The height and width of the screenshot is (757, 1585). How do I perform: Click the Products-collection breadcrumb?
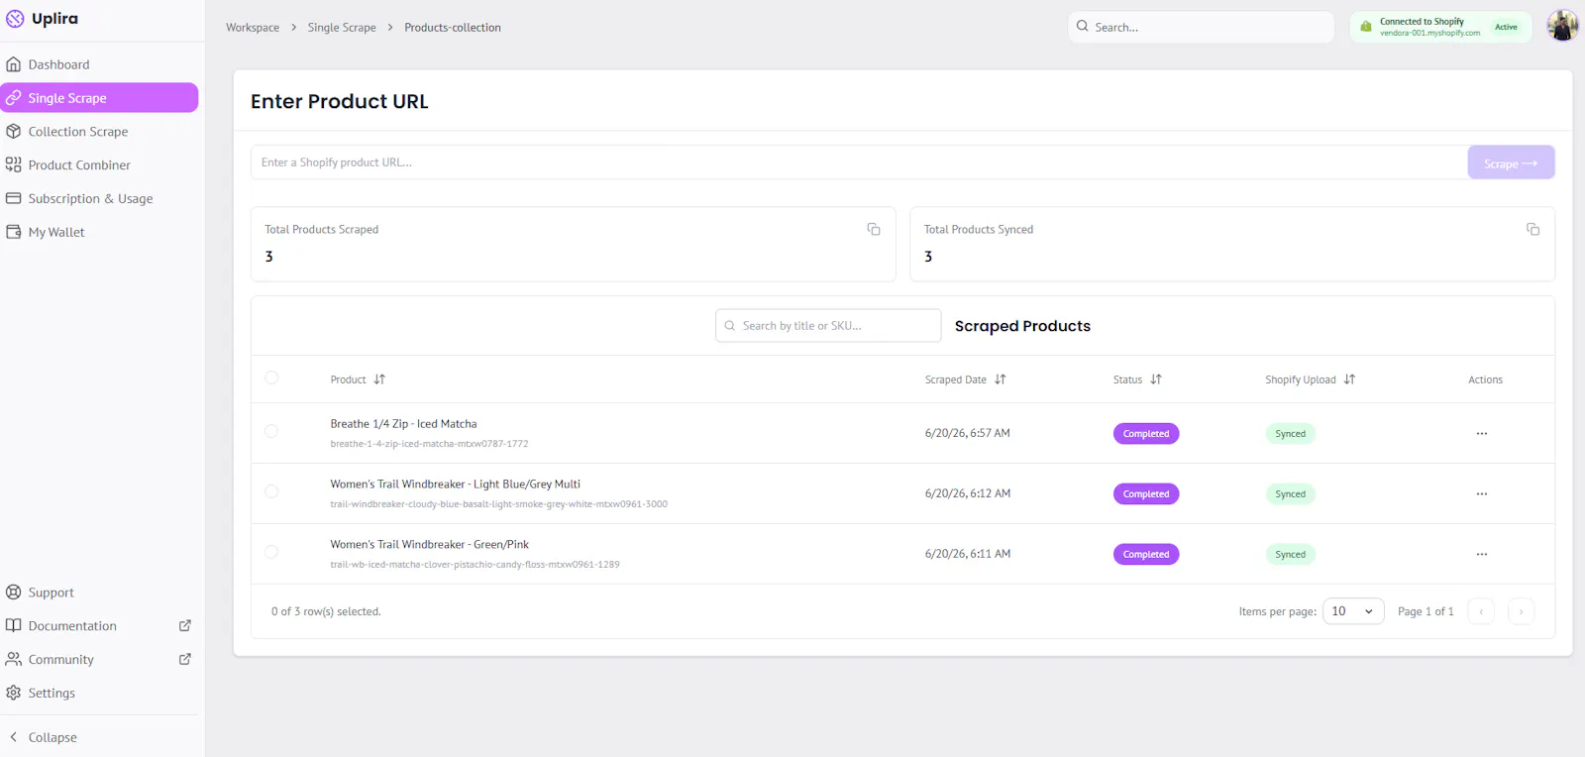coord(453,28)
